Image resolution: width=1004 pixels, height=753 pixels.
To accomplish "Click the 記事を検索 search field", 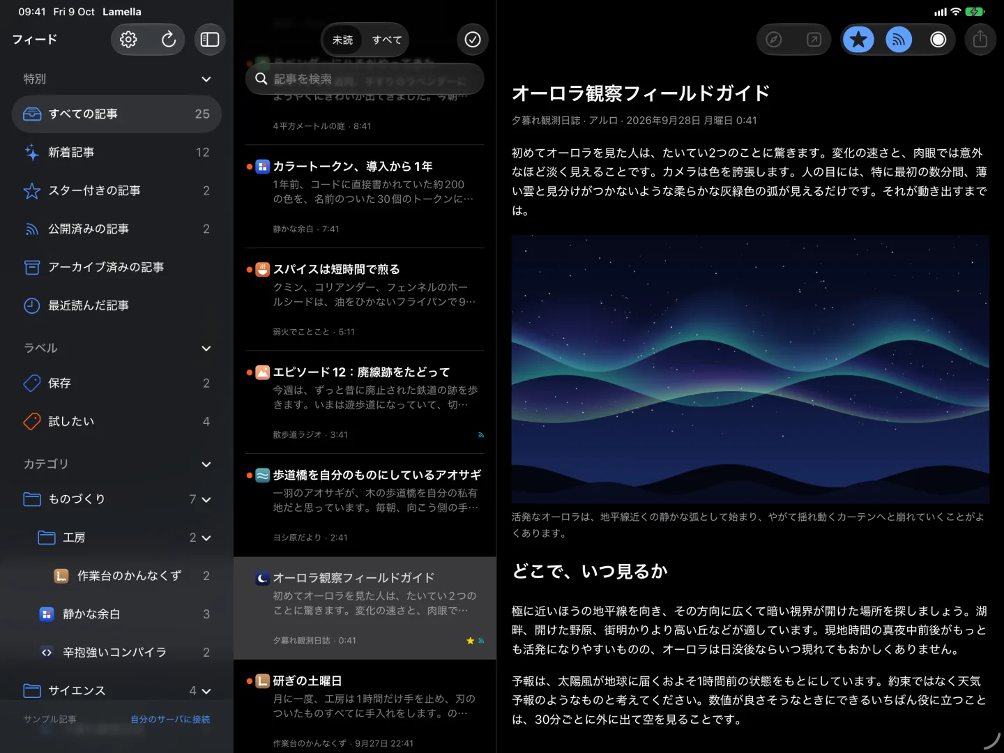I will coord(365,79).
